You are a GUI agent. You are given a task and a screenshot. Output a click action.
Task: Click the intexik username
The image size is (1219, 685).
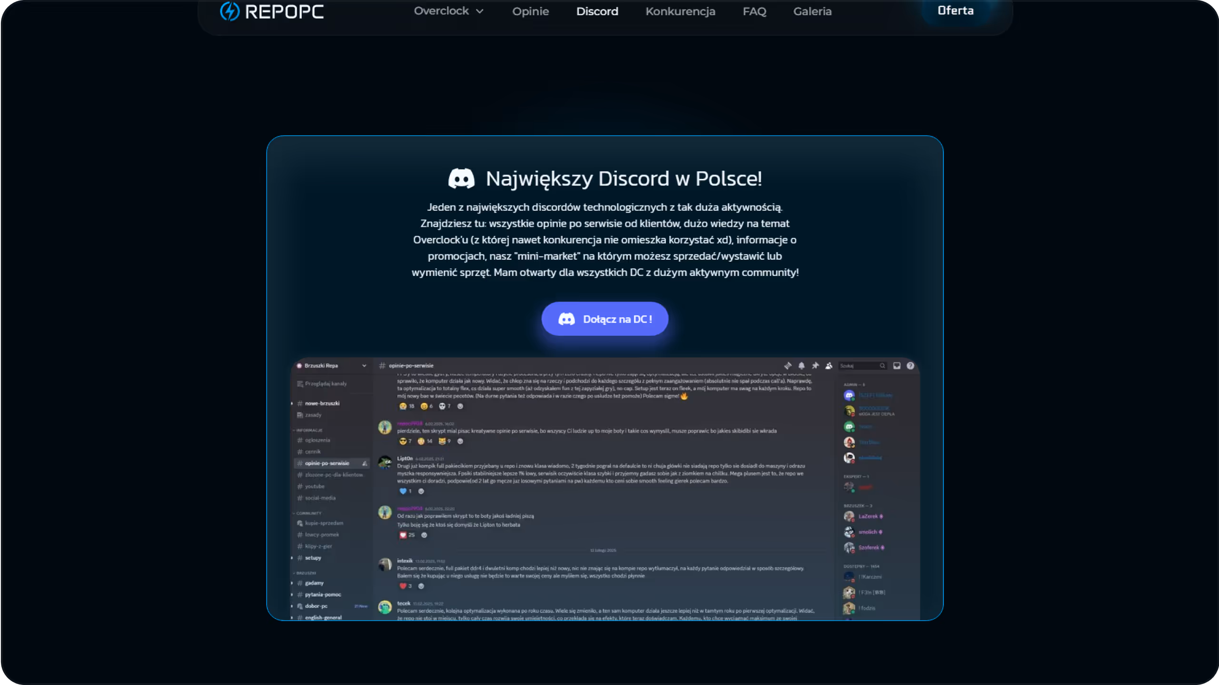click(405, 560)
